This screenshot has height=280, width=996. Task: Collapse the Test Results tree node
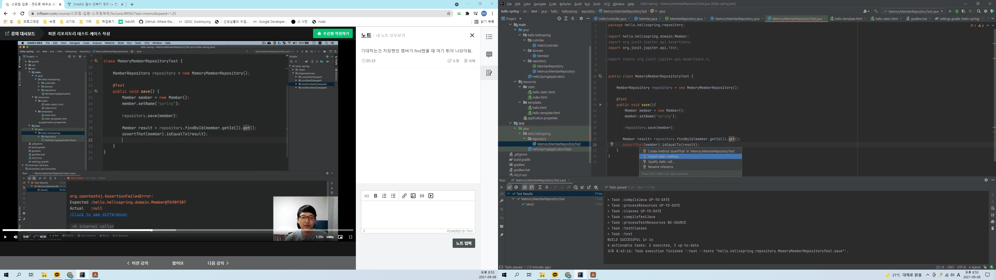click(509, 194)
